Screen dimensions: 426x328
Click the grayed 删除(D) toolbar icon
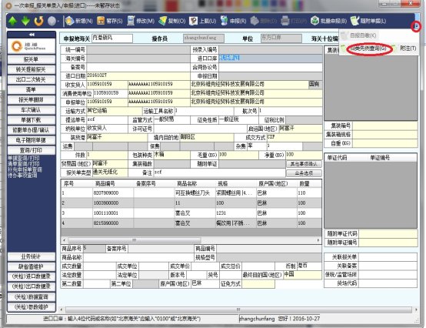(x=263, y=21)
